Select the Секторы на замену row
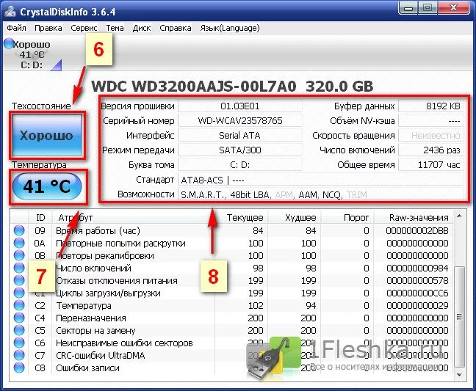The image size is (476, 391). [x=231, y=330]
